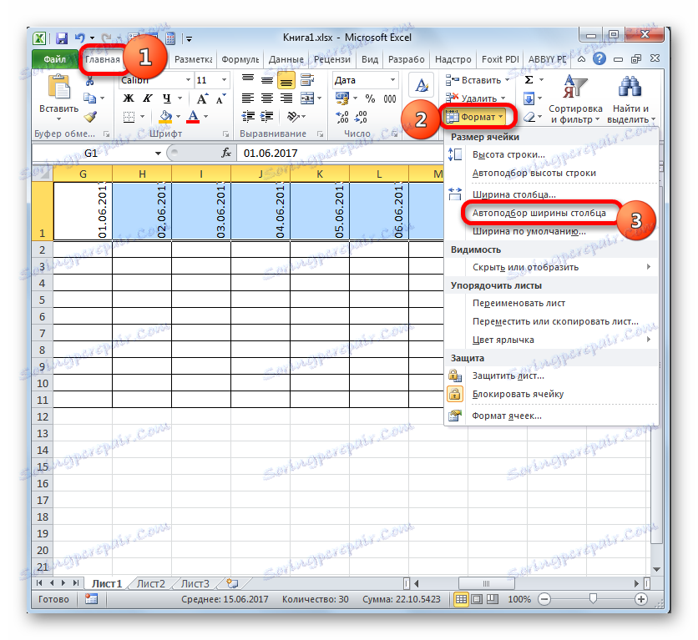Open fill color dropdown arrow
The width and height of the screenshot is (698, 640).
tap(178, 117)
